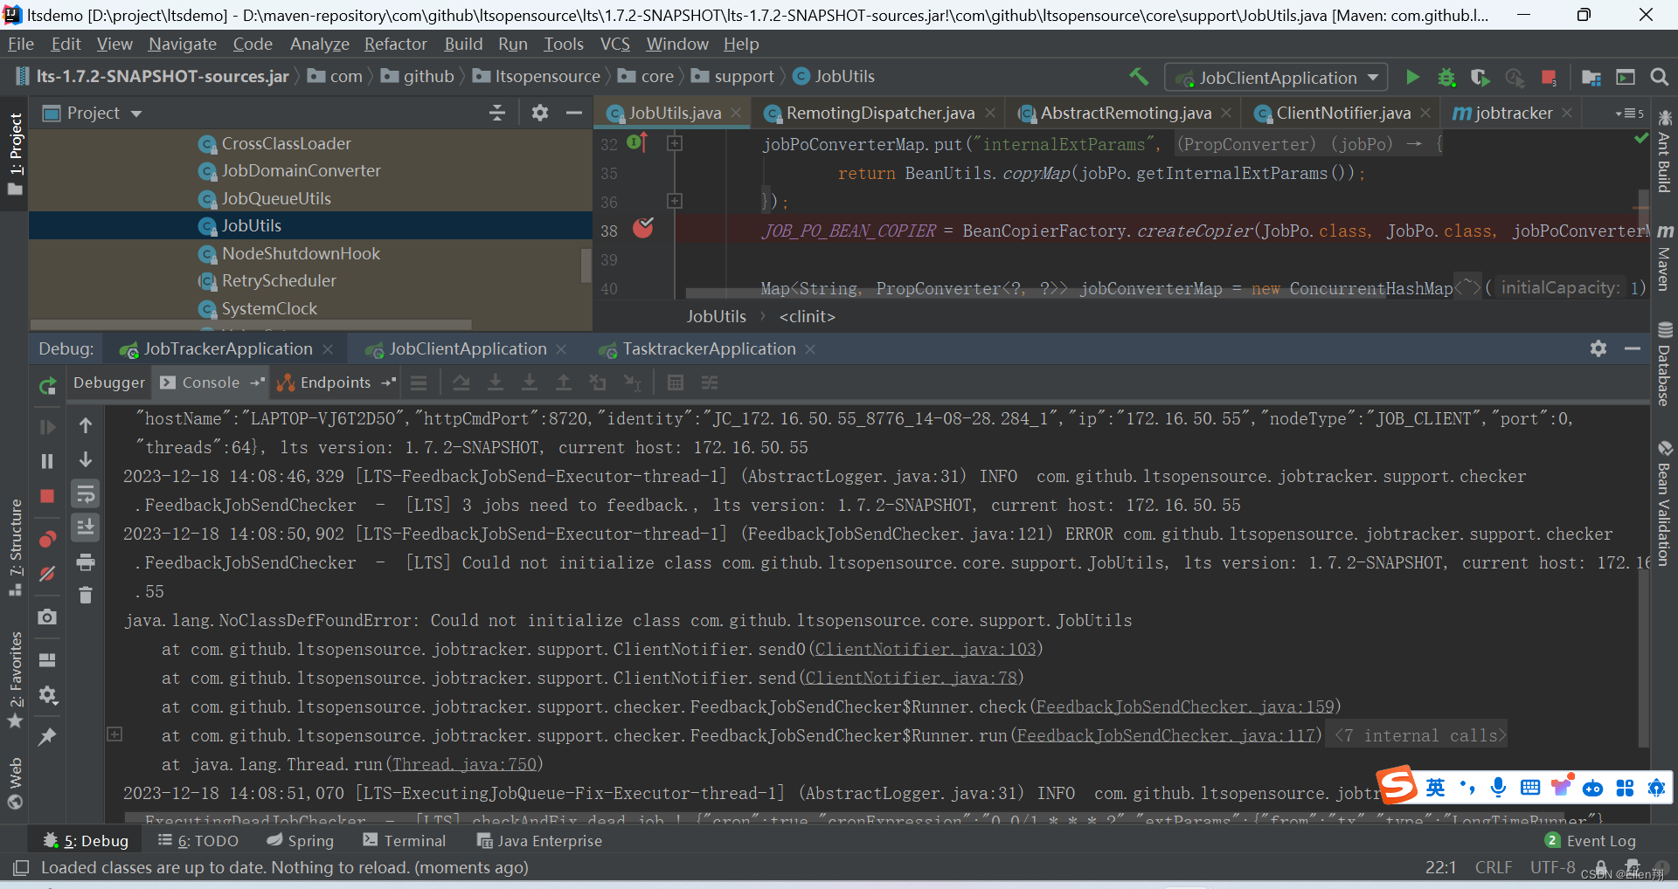Resume program in debug sidebar
The height and width of the screenshot is (889, 1678).
(48, 427)
